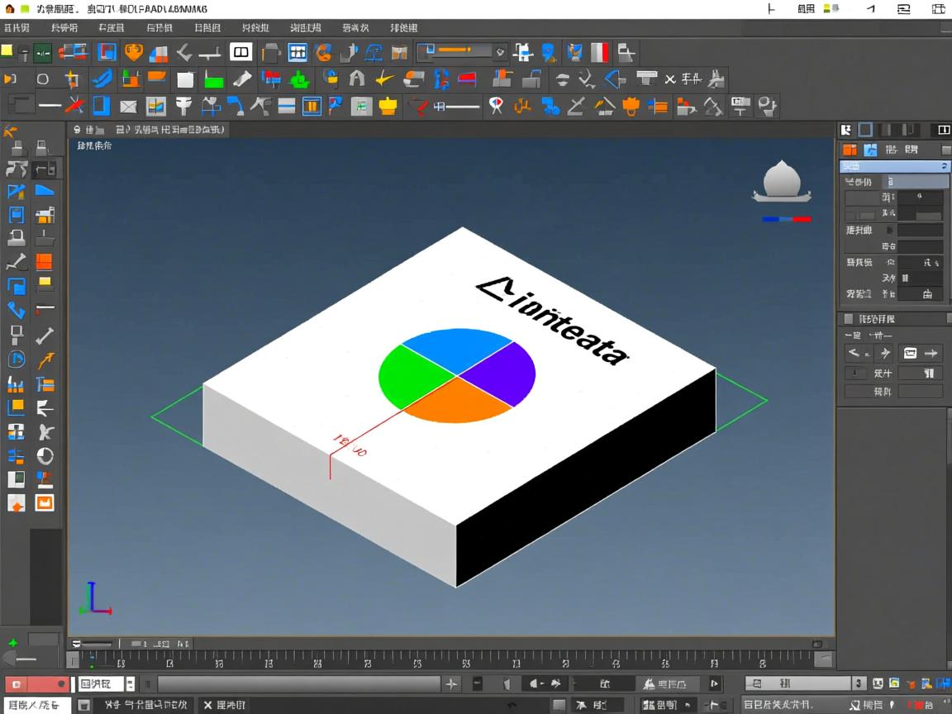Click the view navigation gizmo in the viewport

(781, 182)
